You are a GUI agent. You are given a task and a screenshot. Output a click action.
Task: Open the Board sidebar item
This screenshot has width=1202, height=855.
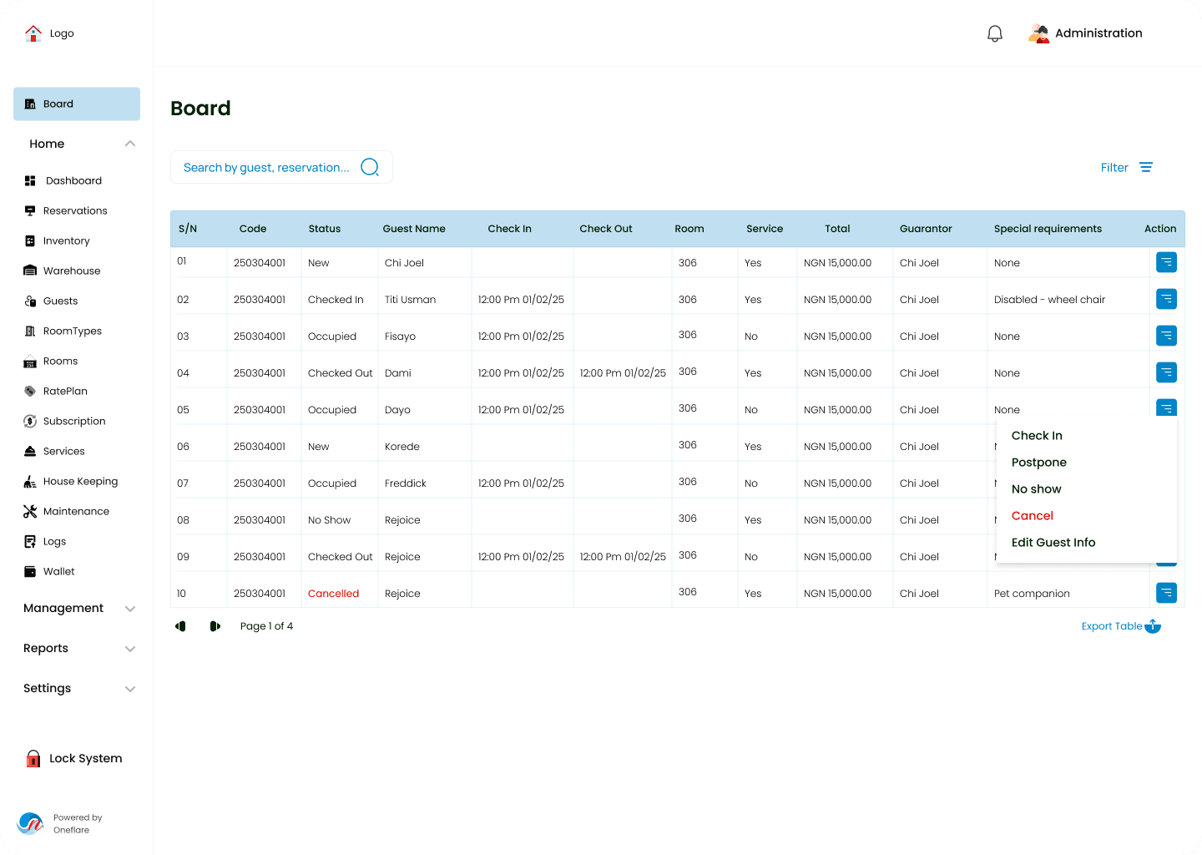pos(77,104)
